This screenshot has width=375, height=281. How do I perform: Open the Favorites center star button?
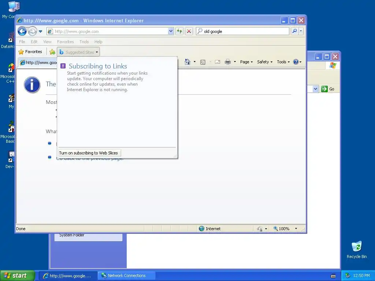pos(30,52)
